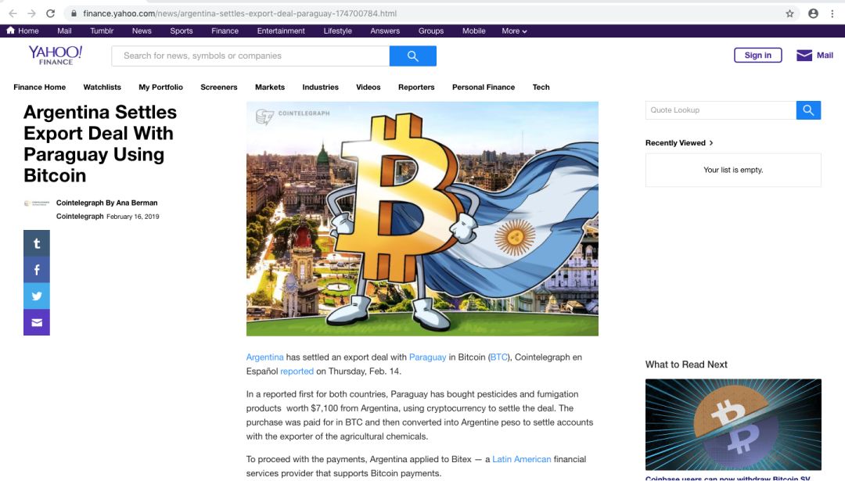Screen dimensions: 845x481
Task: Open Answers in the Yahoo top bar
Action: (385, 31)
